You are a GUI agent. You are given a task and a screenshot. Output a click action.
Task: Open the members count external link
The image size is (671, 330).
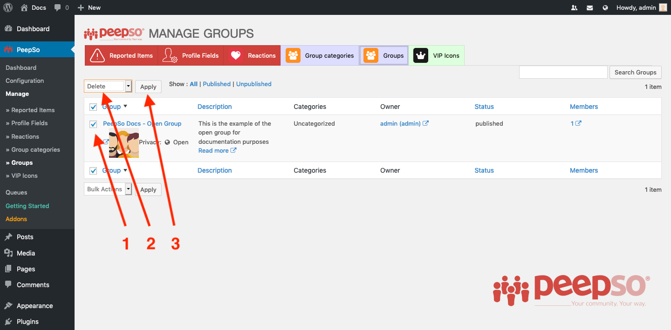tap(578, 123)
